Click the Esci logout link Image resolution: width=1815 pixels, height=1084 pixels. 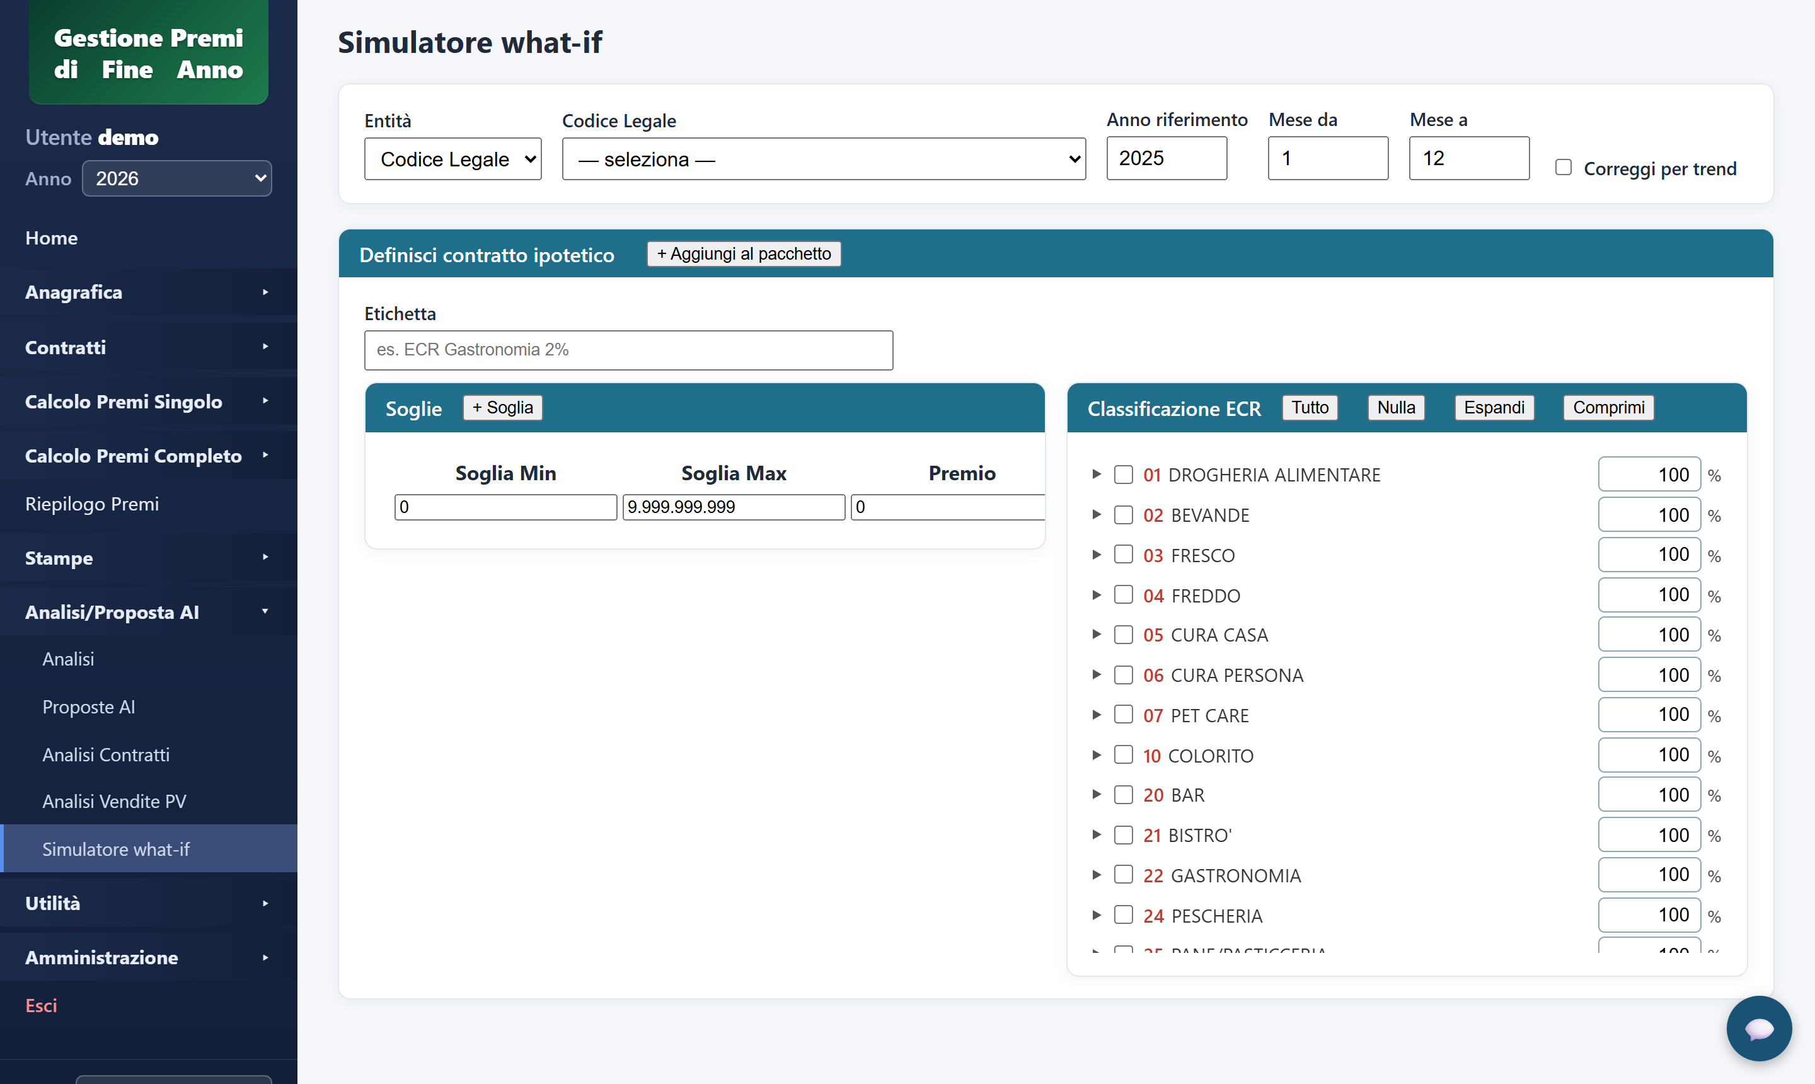click(x=41, y=1005)
